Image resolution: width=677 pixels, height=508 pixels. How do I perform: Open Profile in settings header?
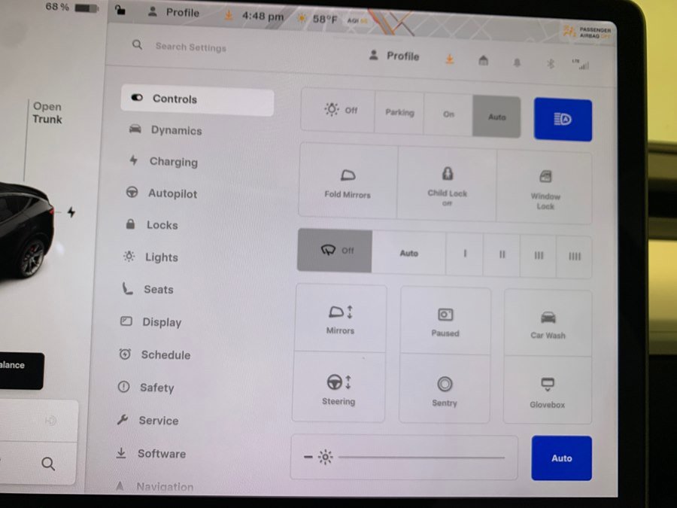coord(393,56)
